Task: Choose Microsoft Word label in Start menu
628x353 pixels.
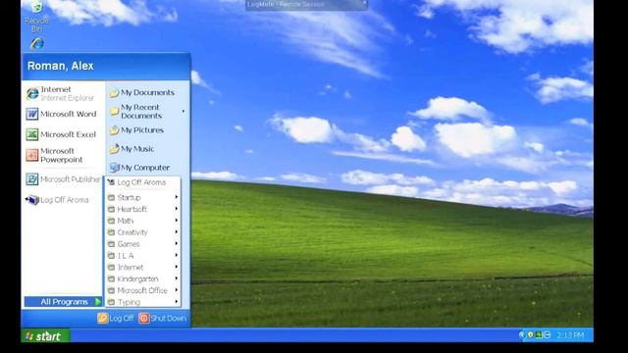Action: [69, 114]
